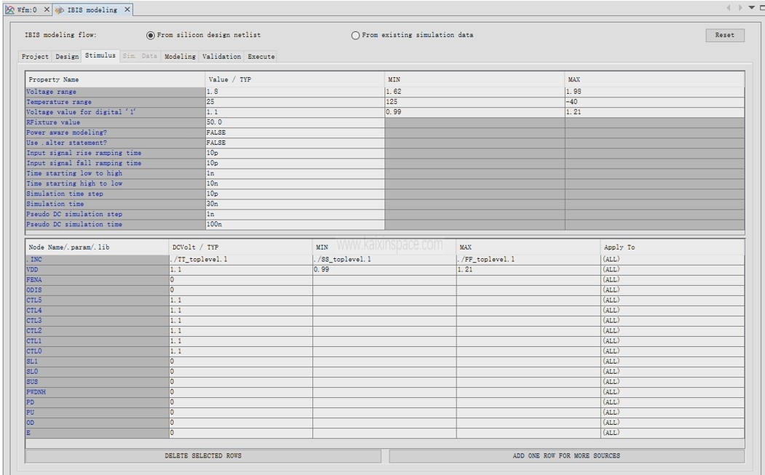Select From silicon design netlist option
Image resolution: width=765 pixels, height=475 pixels.
point(151,35)
